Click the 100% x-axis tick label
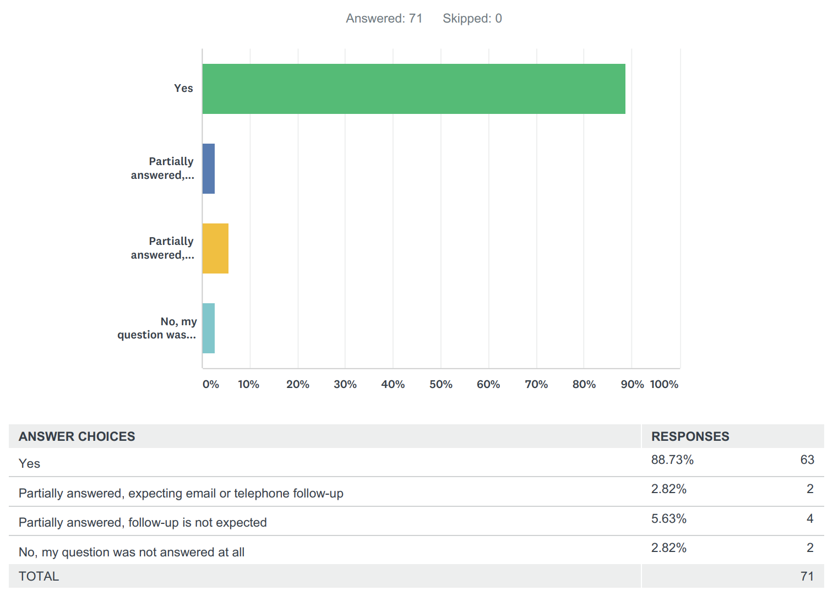Image resolution: width=833 pixels, height=596 pixels. click(x=664, y=384)
